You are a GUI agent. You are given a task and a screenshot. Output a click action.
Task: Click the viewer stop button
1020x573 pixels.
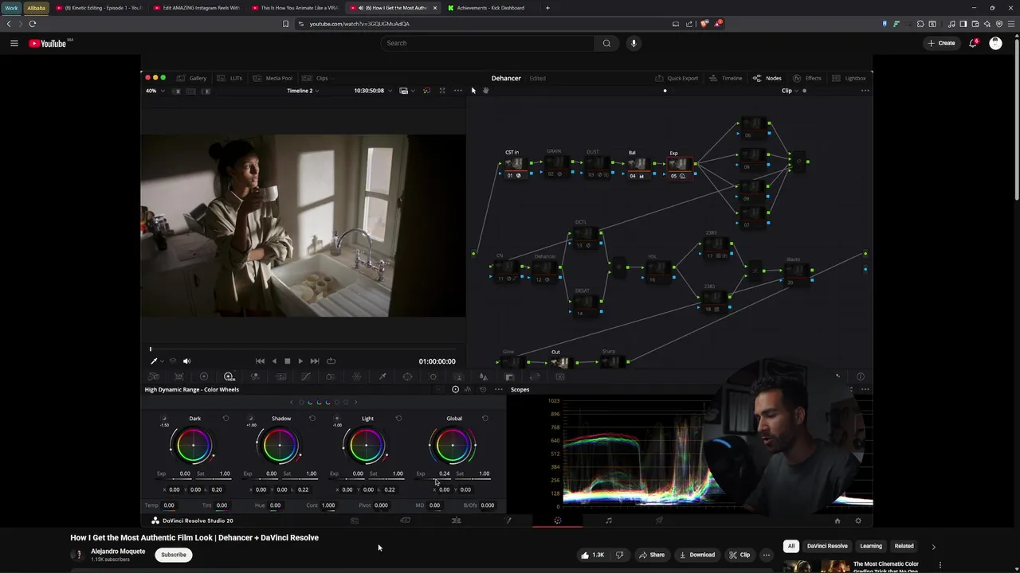tap(287, 361)
